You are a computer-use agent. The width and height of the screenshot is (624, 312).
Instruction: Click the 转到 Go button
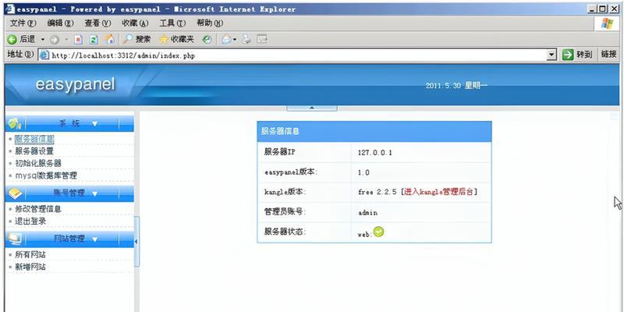577,55
